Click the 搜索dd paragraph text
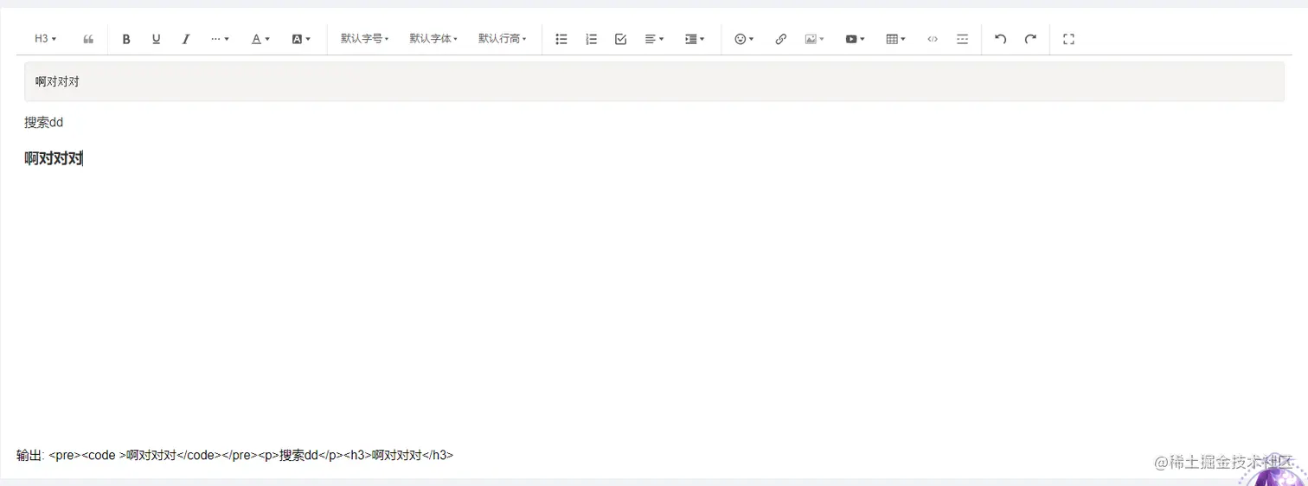Image resolution: width=1308 pixels, height=486 pixels. pyautogui.click(x=44, y=123)
